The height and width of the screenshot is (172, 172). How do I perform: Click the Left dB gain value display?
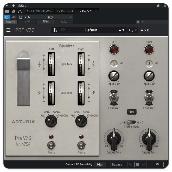pyautogui.click(x=114, y=64)
